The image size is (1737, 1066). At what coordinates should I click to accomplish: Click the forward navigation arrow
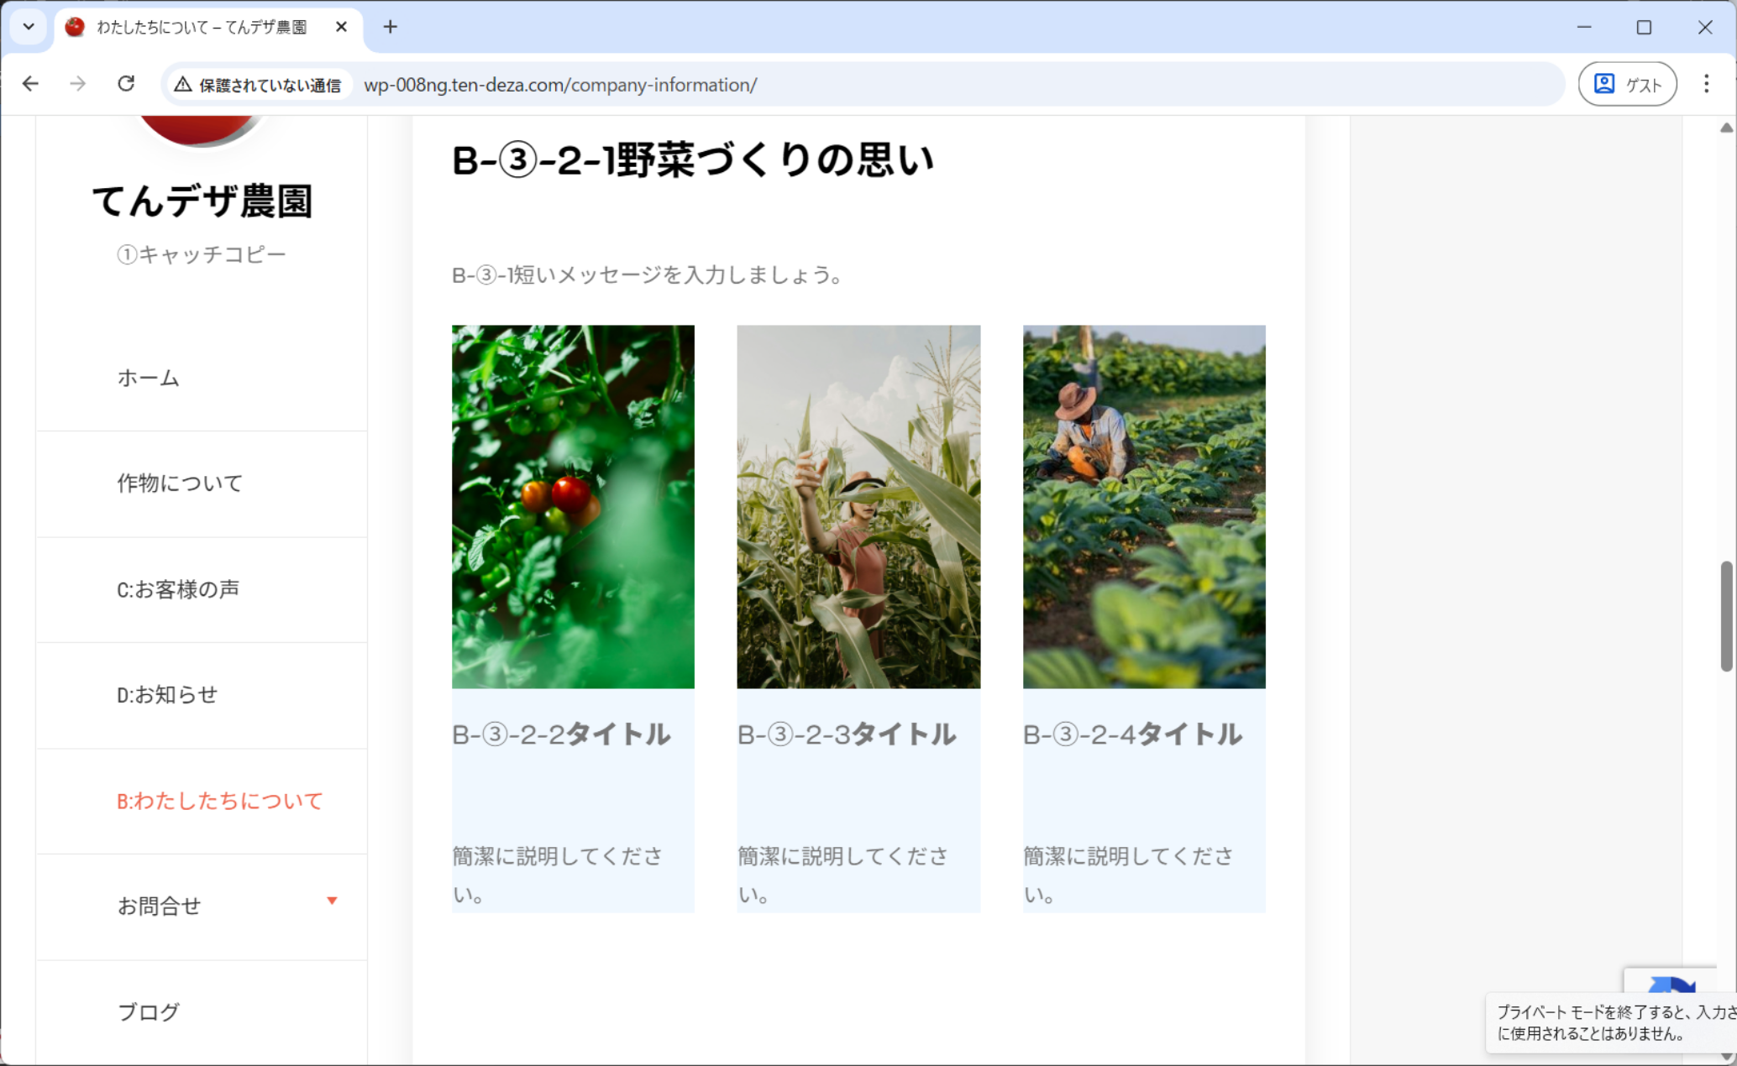point(77,84)
